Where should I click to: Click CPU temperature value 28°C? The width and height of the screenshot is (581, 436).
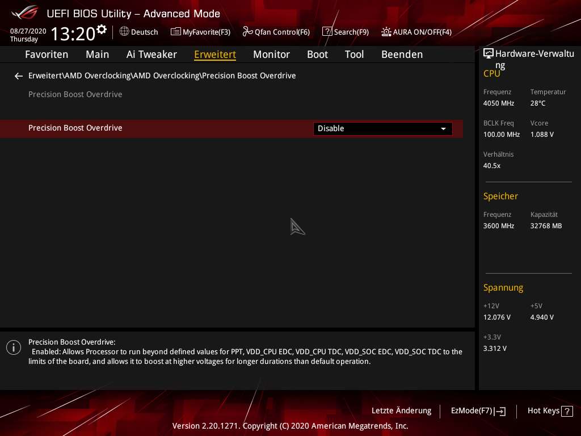coord(538,103)
